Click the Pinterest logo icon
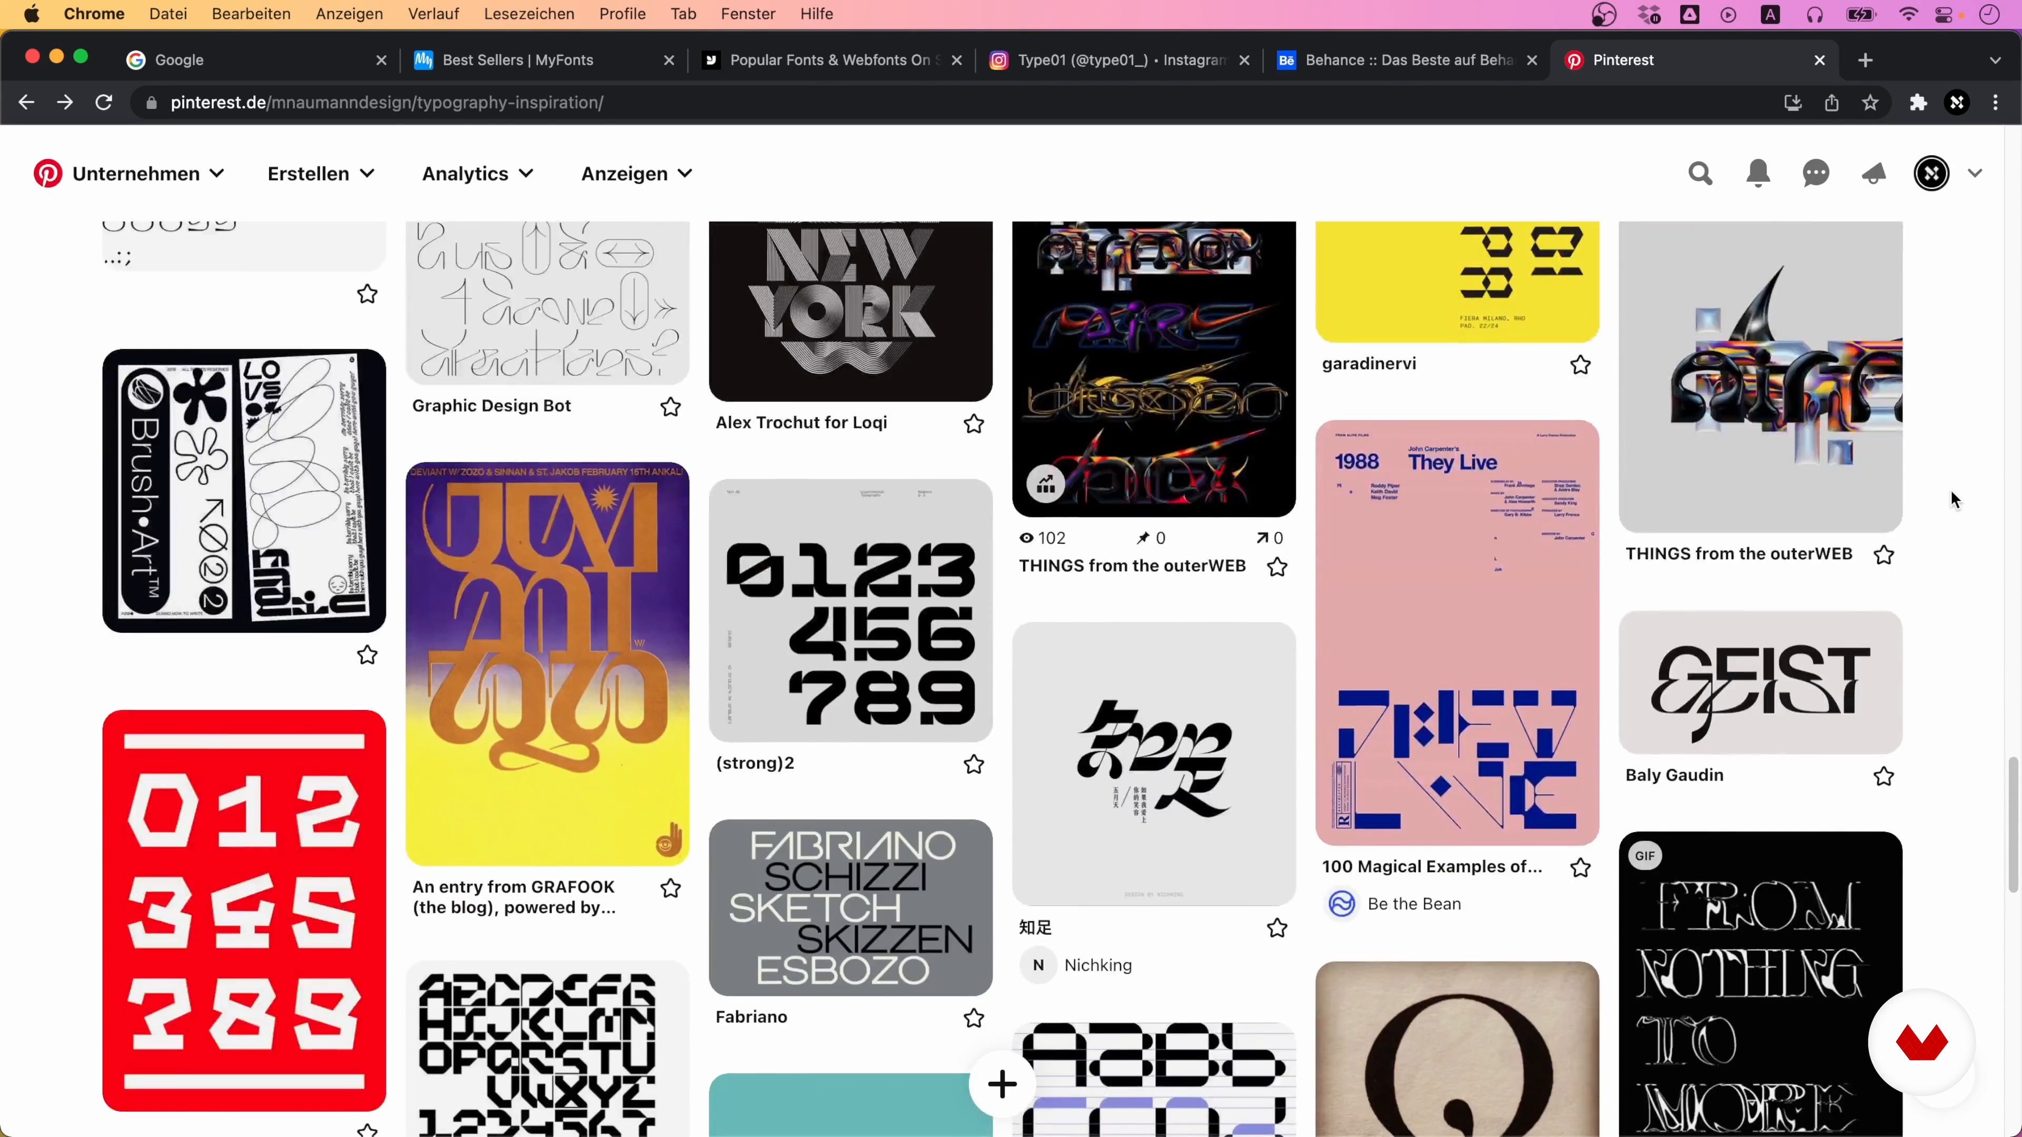The image size is (2022, 1137). (x=47, y=173)
